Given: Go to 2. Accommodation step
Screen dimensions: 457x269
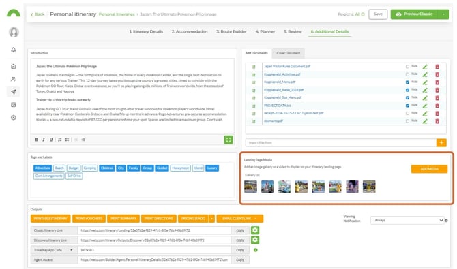Looking at the screenshot, I should pos(190,31).
